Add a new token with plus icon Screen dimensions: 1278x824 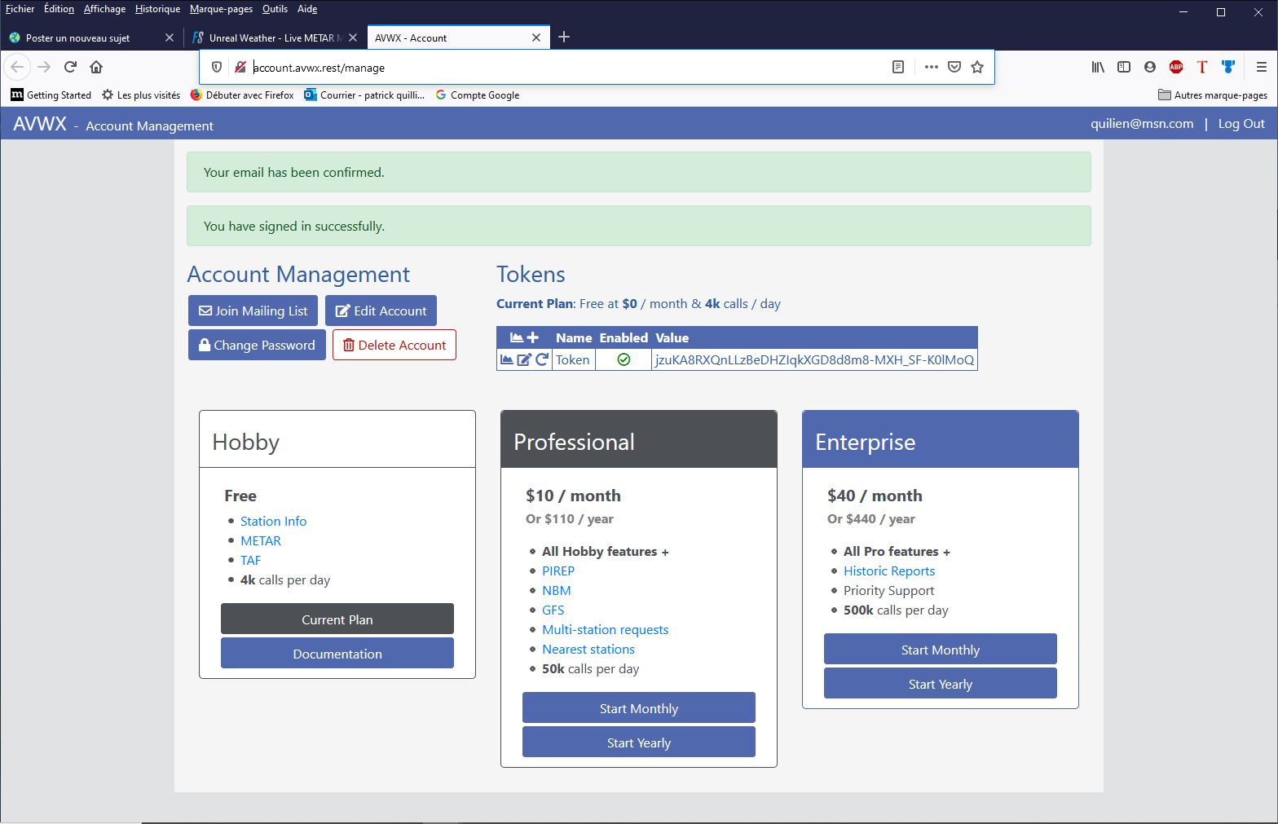[x=533, y=337]
